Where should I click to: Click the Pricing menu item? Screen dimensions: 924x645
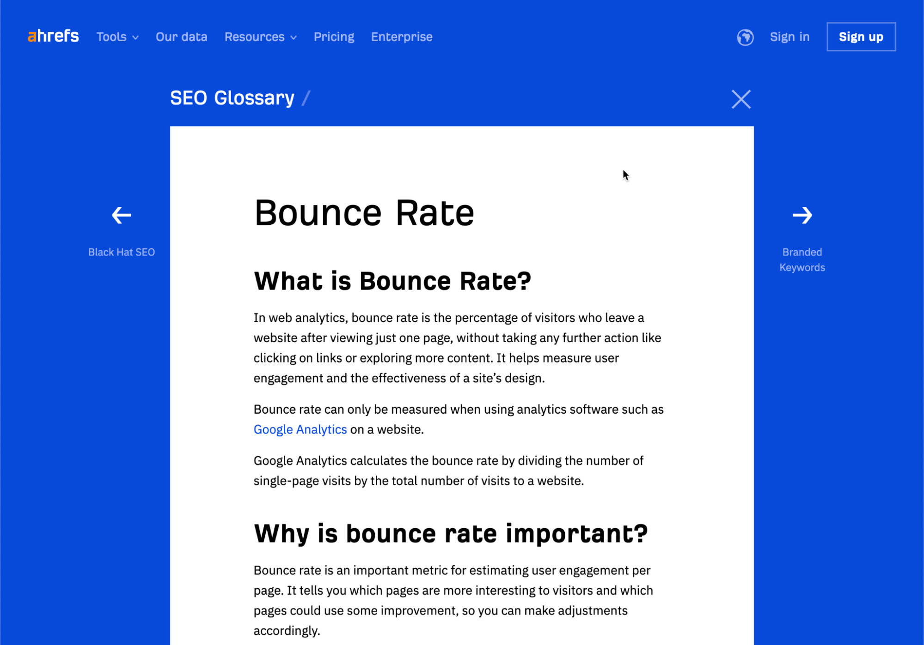(334, 36)
